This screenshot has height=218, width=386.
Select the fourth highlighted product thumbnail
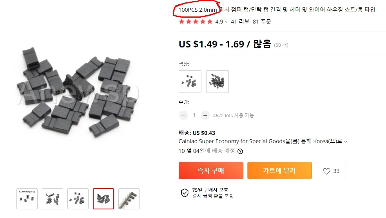(x=103, y=199)
